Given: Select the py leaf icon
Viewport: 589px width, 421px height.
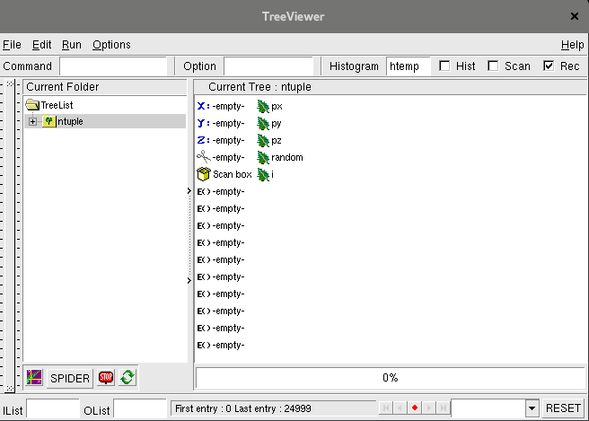Looking at the screenshot, I should pos(263,124).
